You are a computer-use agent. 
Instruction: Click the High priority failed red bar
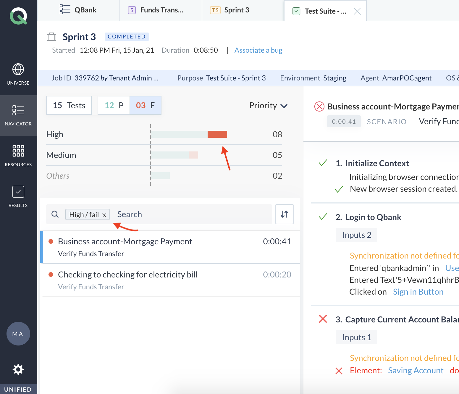217,134
